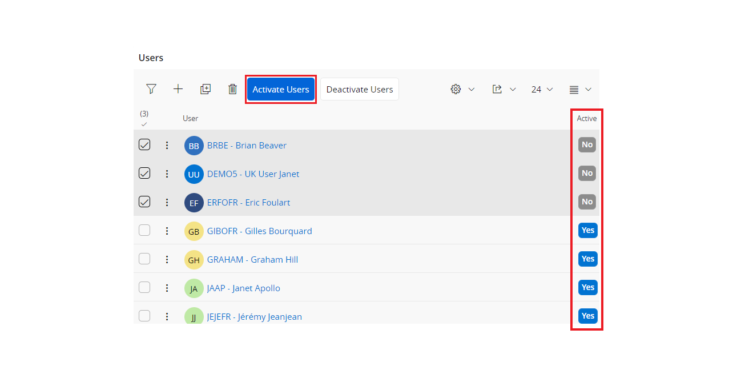Open row menu for Brian Beaver
The height and width of the screenshot is (370, 733).
pos(167,145)
